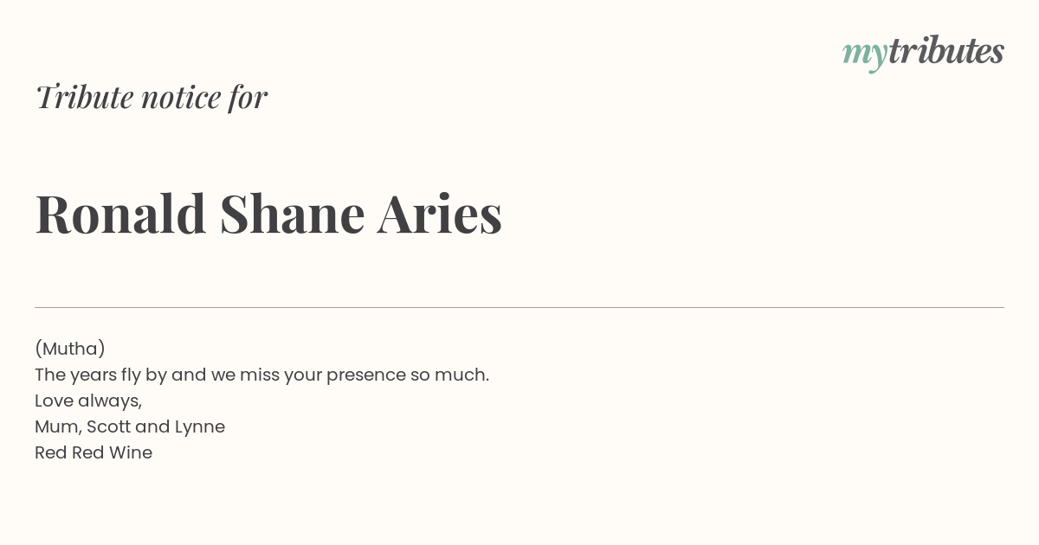The width and height of the screenshot is (1039, 545).
Task: Click the word "Aries" in the title
Action: [440, 214]
